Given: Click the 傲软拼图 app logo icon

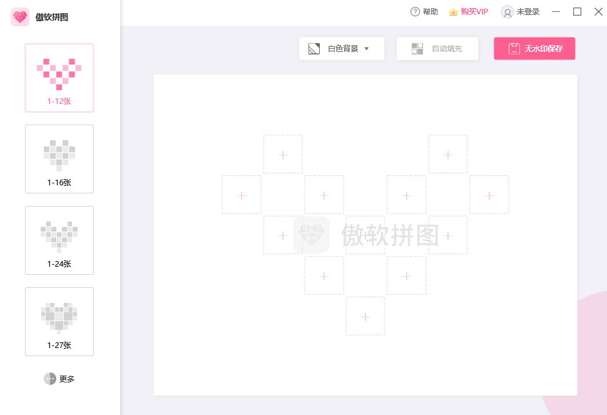Looking at the screenshot, I should coord(20,17).
